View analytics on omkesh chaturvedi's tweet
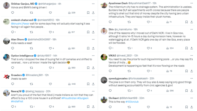This screenshot has width=197, height=111. pyautogui.click(x=71, y=32)
